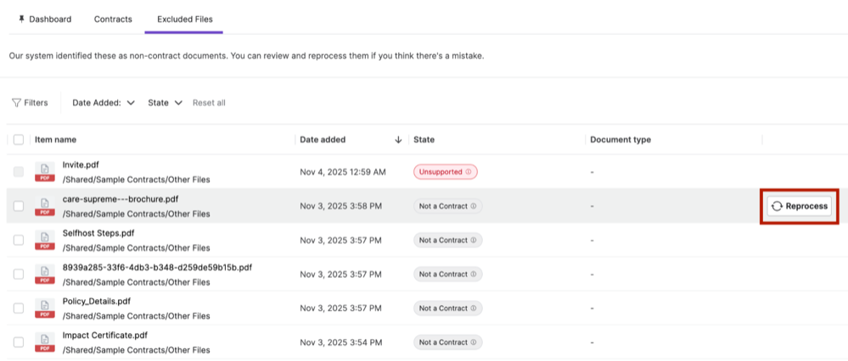Image resolution: width=848 pixels, height=361 pixels.
Task: Click Reset all filters link
Action: coord(209,103)
